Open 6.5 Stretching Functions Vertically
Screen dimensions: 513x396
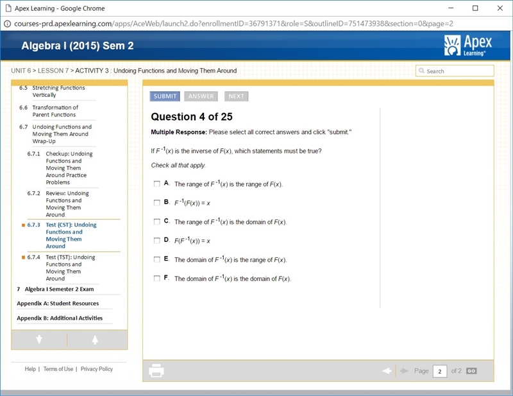pos(58,91)
